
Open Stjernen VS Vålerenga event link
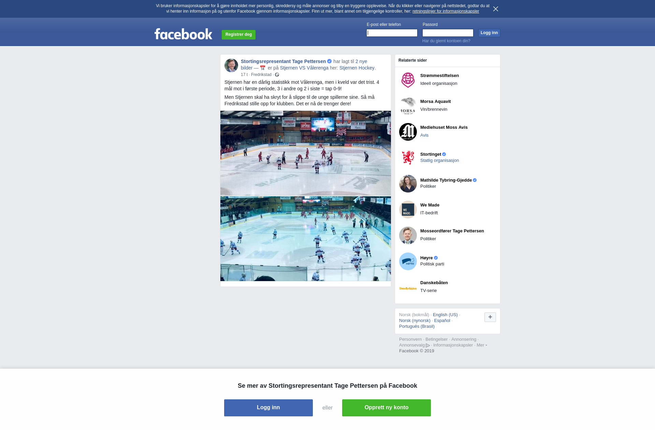coord(304,68)
